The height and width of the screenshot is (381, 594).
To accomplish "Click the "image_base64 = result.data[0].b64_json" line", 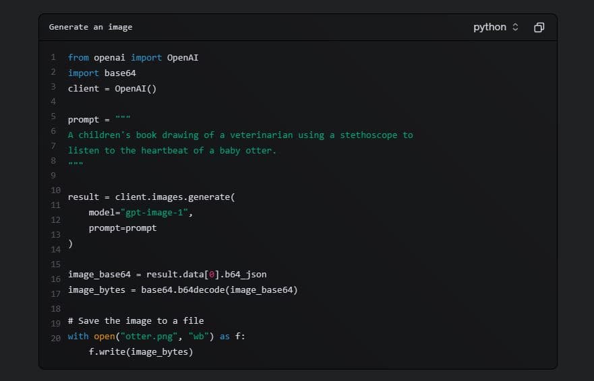I will click(167, 275).
